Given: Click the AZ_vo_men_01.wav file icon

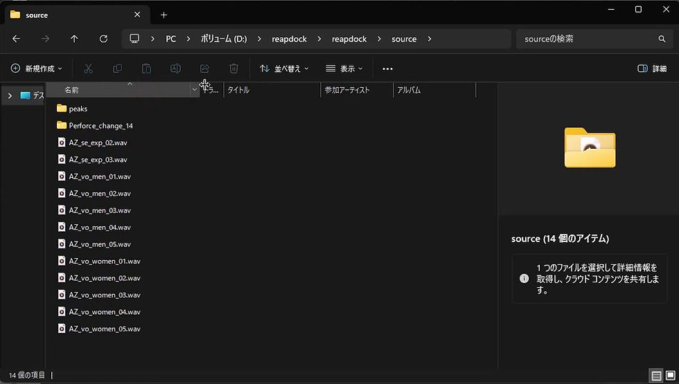Looking at the screenshot, I should (x=62, y=176).
